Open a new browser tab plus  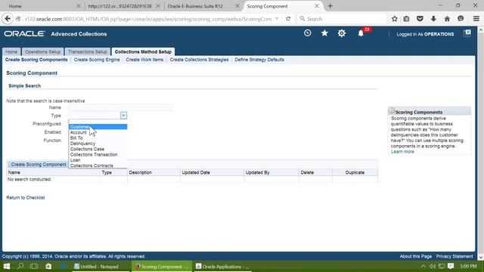330,6
